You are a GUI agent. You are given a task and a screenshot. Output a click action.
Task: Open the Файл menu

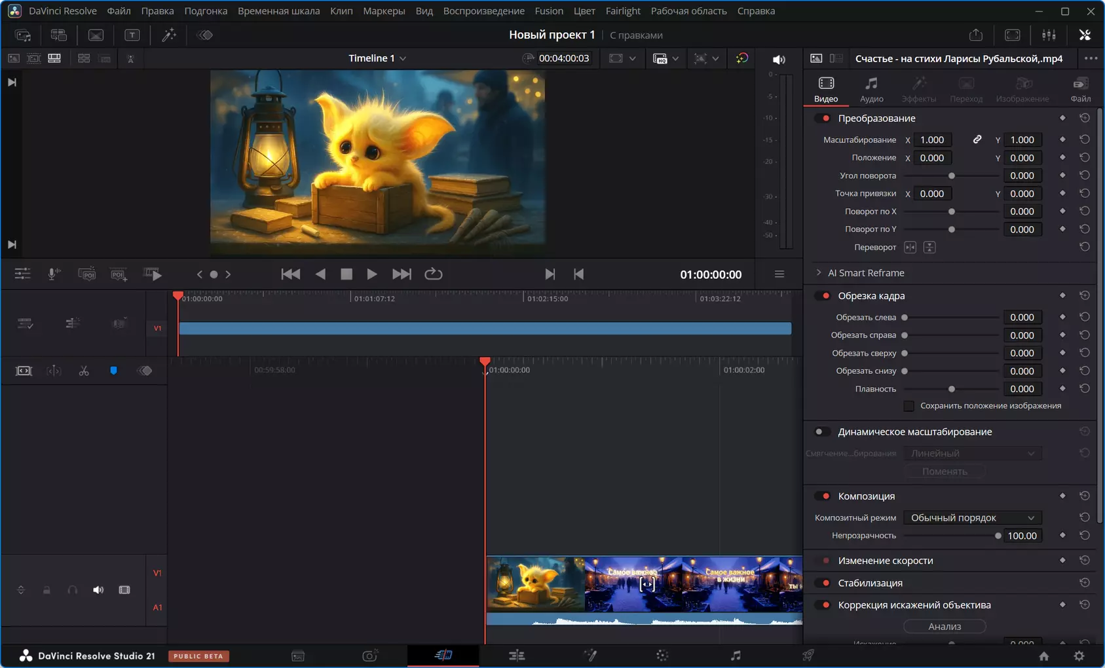[119, 11]
